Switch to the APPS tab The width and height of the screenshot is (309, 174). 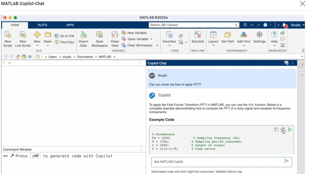click(70, 25)
